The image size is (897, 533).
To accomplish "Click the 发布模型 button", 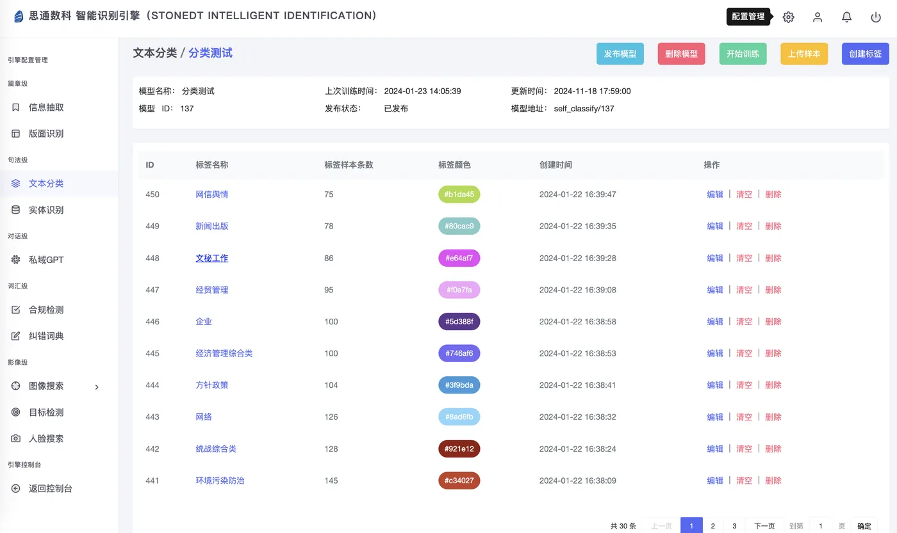I will (620, 54).
